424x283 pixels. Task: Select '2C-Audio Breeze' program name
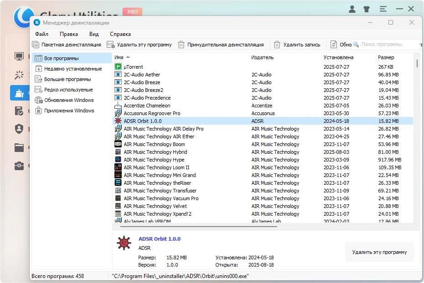pos(142,82)
